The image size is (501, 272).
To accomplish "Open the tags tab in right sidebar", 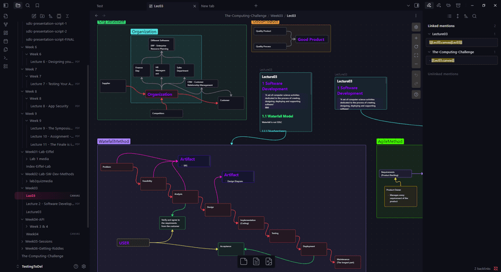I will 448,5.
